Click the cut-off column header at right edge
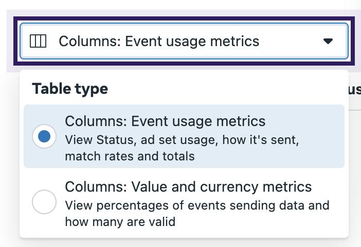The height and width of the screenshot is (247, 361). point(355,90)
